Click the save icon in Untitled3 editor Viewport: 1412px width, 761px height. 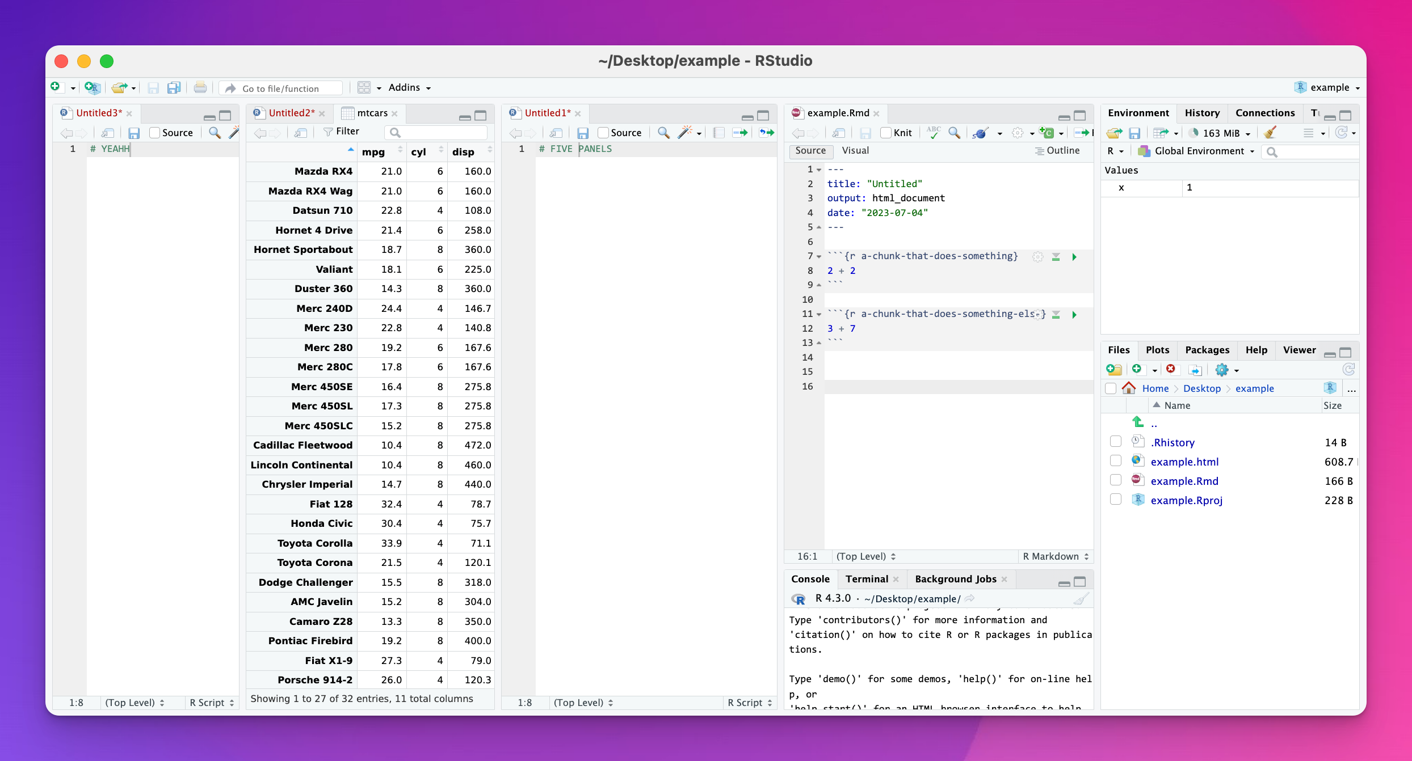[x=134, y=133]
